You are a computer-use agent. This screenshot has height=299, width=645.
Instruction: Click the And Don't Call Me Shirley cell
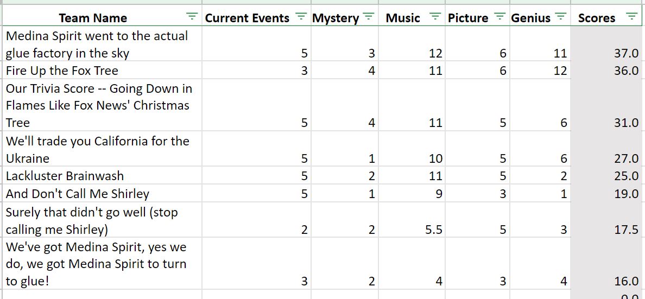click(102, 193)
